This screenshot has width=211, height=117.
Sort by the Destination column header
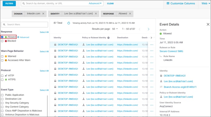coord(123,38)
